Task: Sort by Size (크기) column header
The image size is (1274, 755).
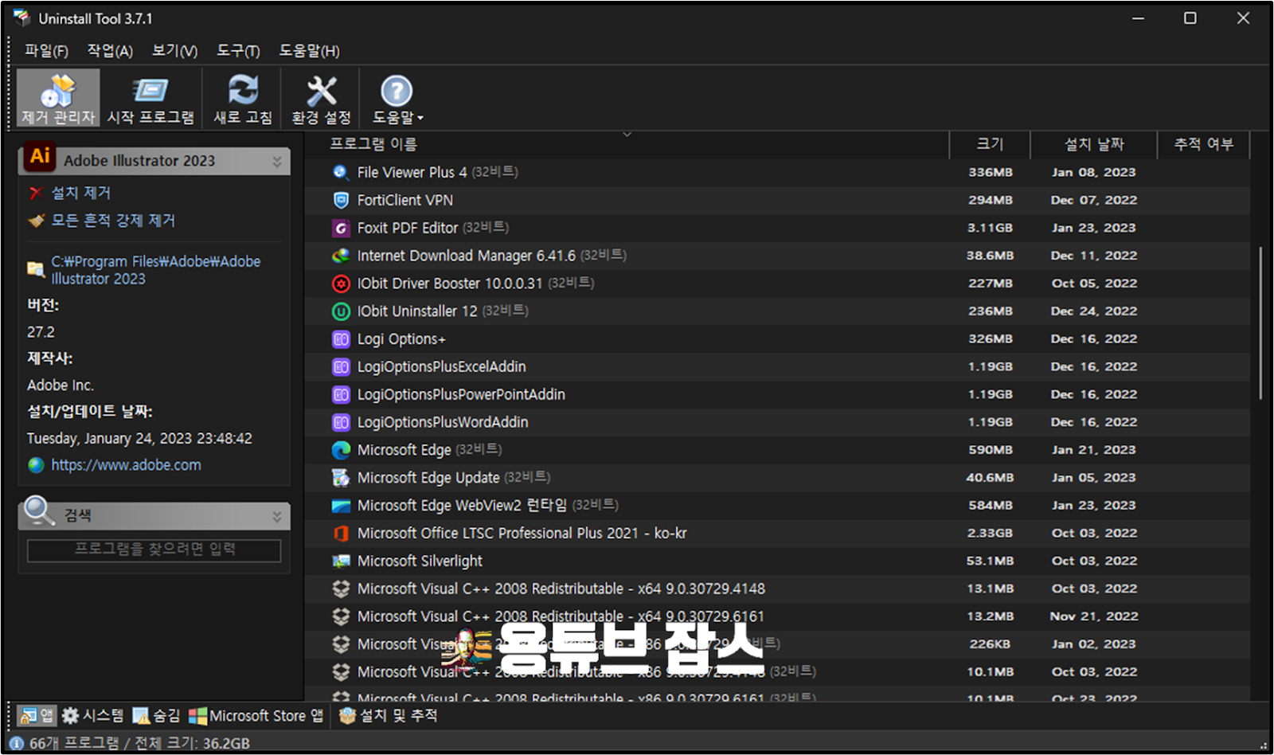Action: click(x=990, y=144)
